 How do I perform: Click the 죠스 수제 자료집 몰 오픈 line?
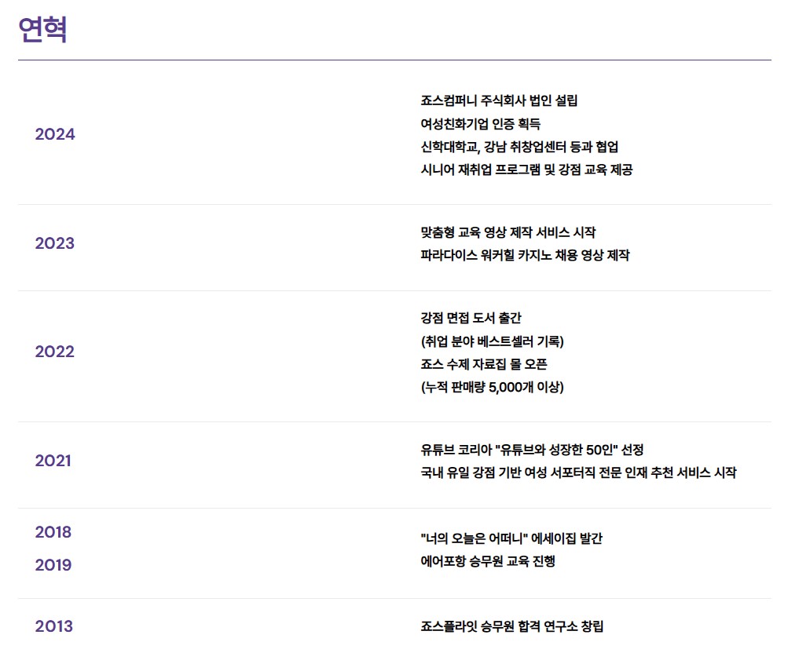(484, 364)
